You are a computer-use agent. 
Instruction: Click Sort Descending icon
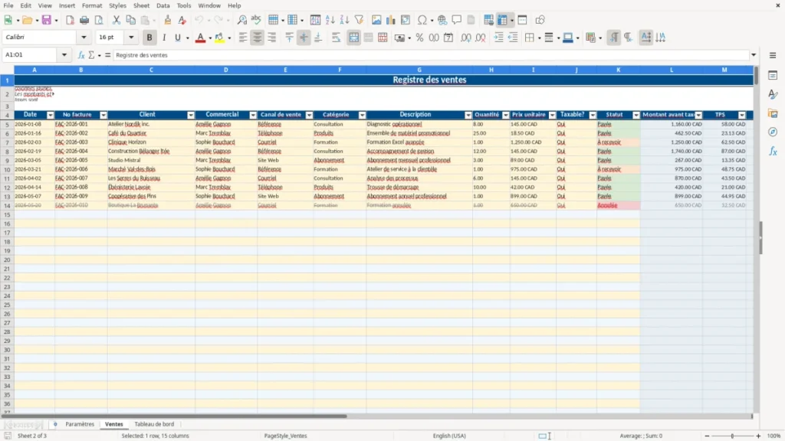pos(344,20)
